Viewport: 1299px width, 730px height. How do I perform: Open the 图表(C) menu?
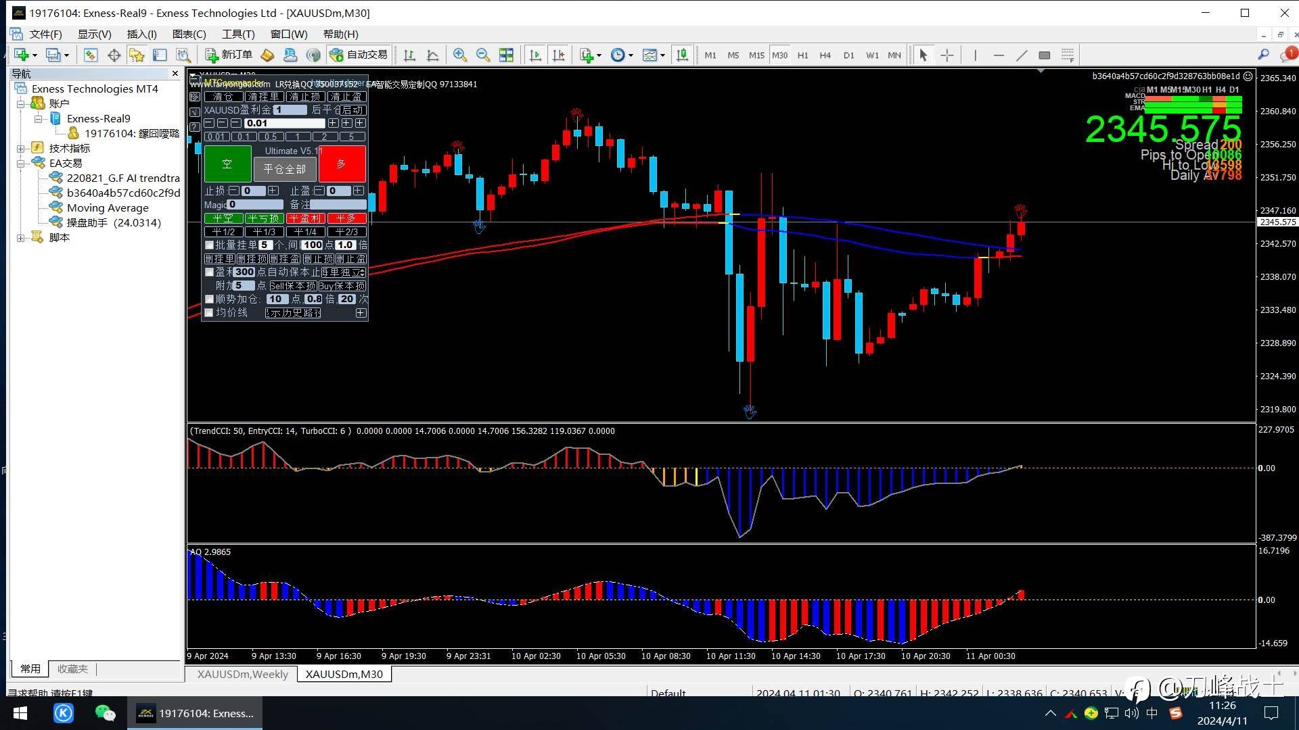tap(189, 34)
